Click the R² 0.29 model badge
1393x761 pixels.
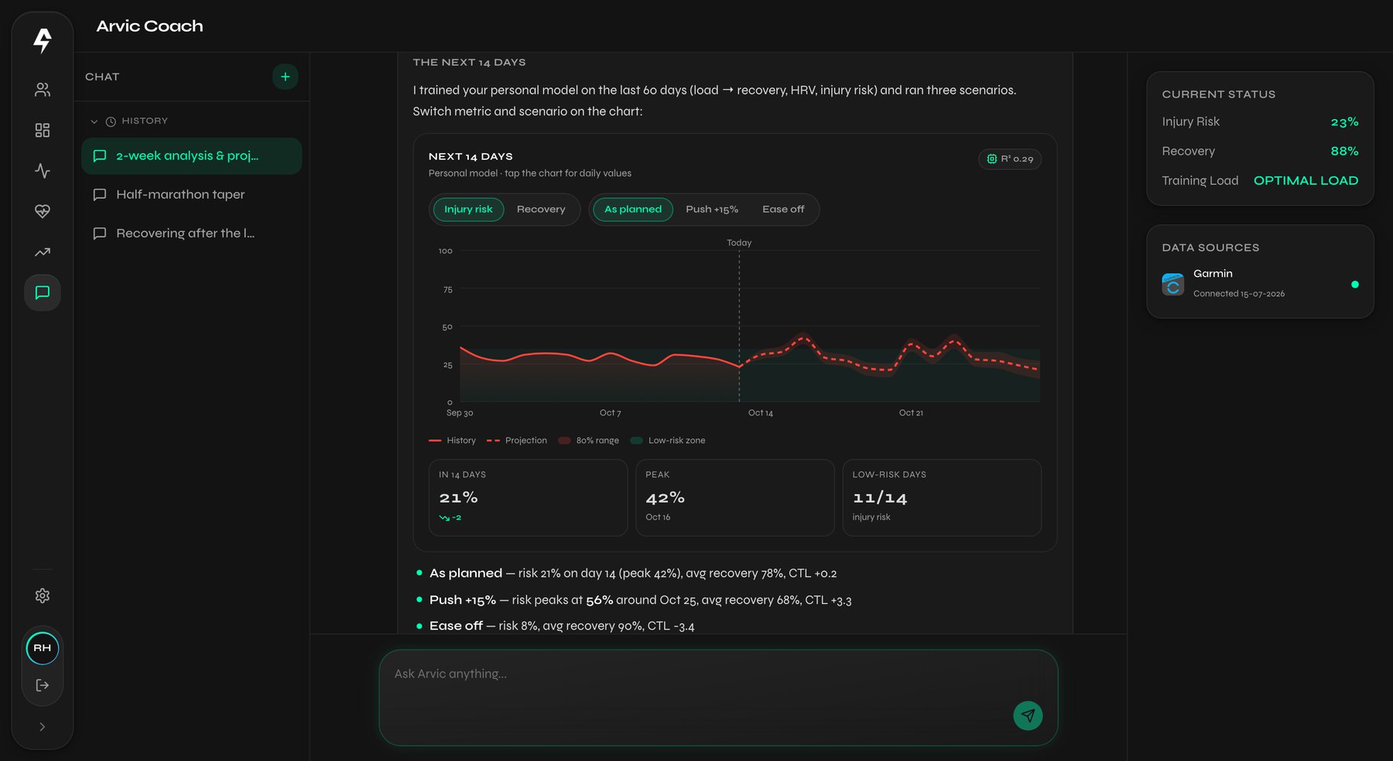pos(1010,159)
